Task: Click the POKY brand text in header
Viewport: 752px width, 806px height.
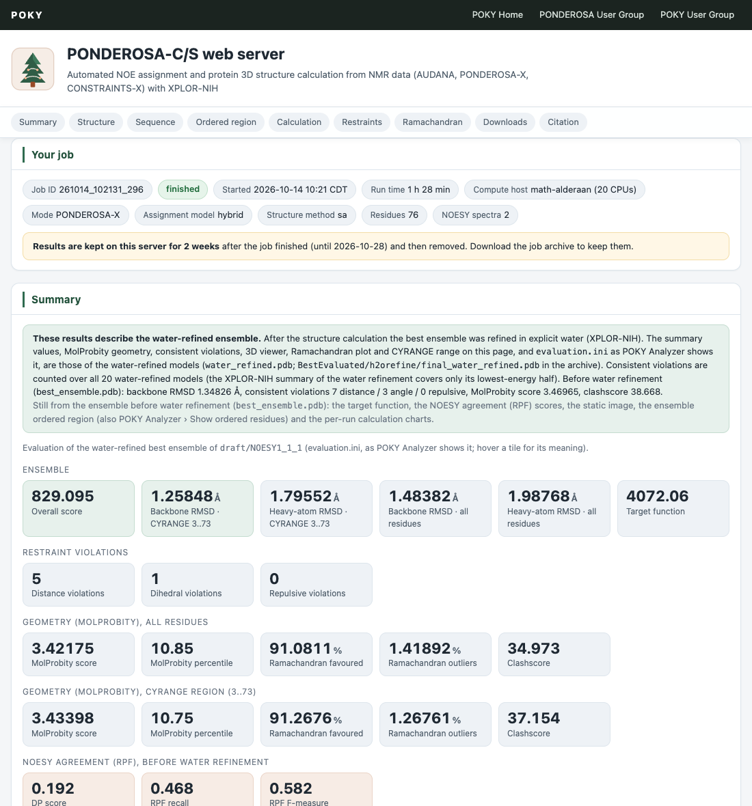Action: (x=27, y=15)
